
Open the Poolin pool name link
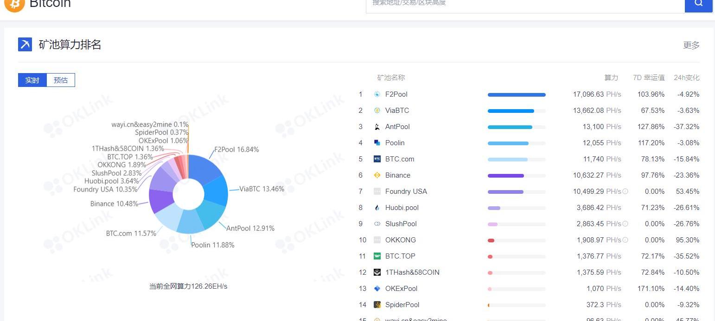tap(395, 143)
